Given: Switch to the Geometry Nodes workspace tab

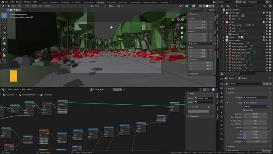Looking at the screenshot, I should click(150, 2).
